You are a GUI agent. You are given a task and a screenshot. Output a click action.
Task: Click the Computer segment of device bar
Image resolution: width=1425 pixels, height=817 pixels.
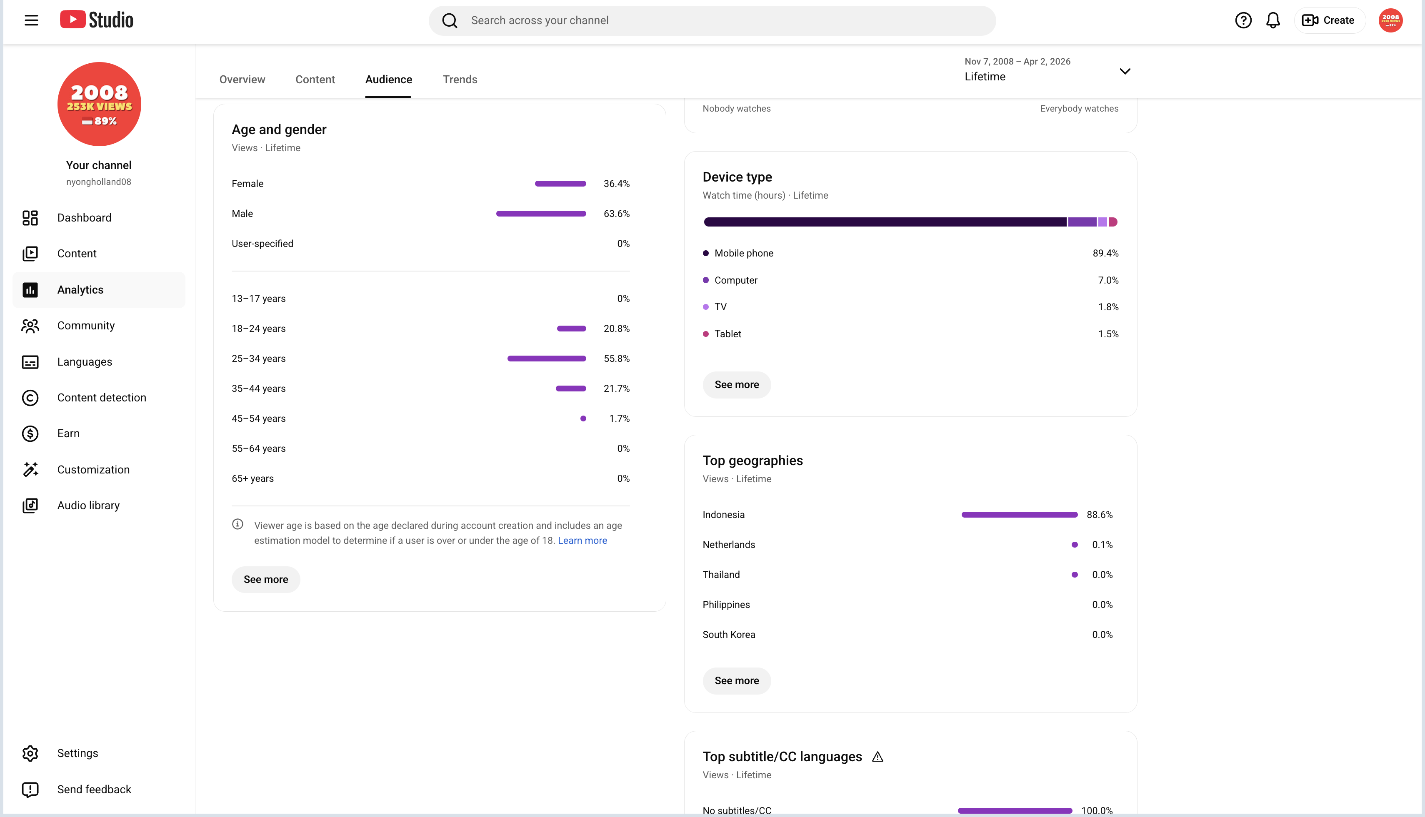coord(1082,222)
